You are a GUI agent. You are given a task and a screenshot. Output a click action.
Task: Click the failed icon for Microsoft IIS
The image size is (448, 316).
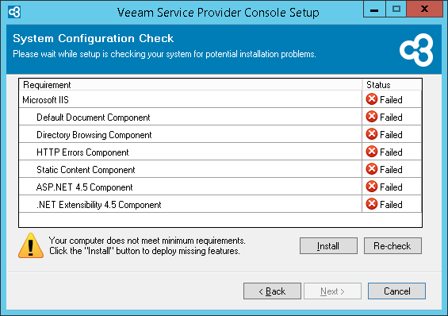(x=372, y=99)
